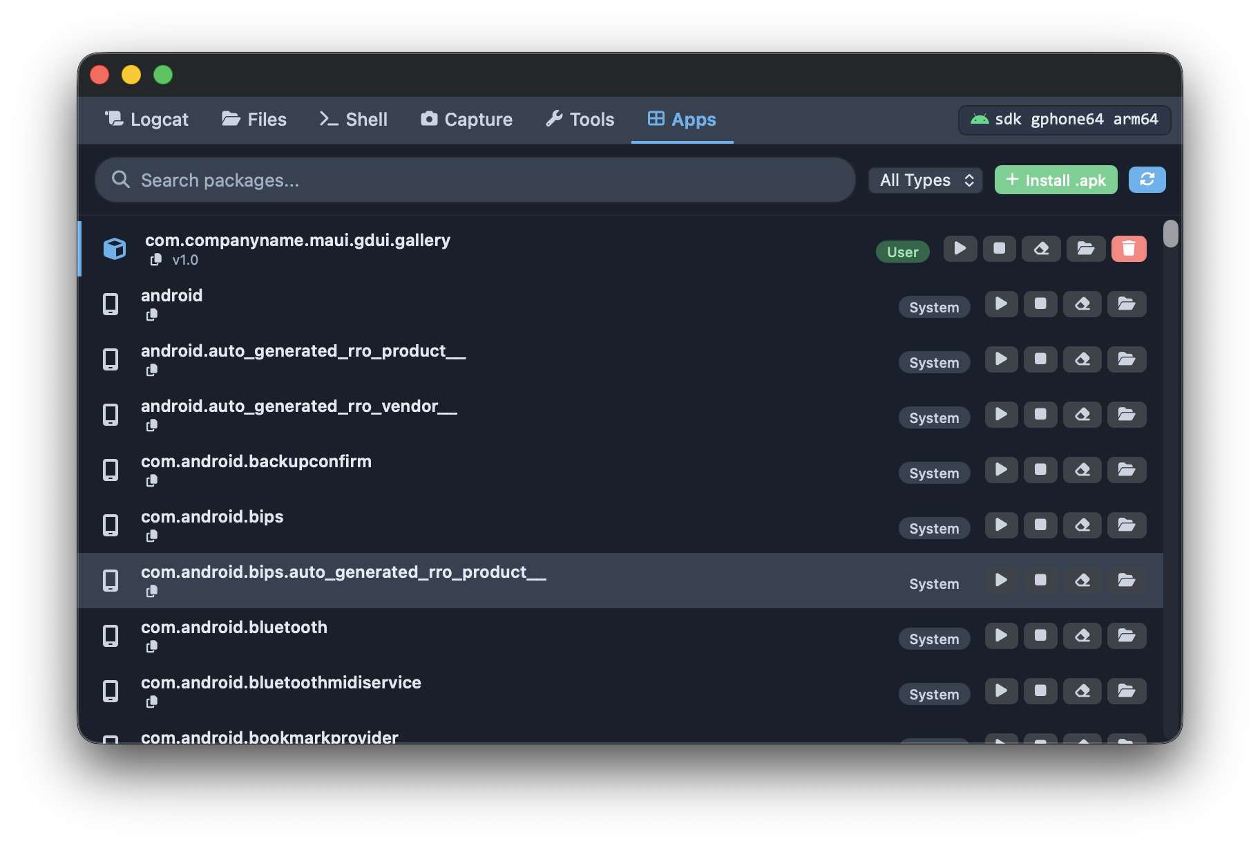Viewport: 1260px width, 846px height.
Task: Open folder of com.android.bluetoothmidiservice
Action: (1127, 691)
